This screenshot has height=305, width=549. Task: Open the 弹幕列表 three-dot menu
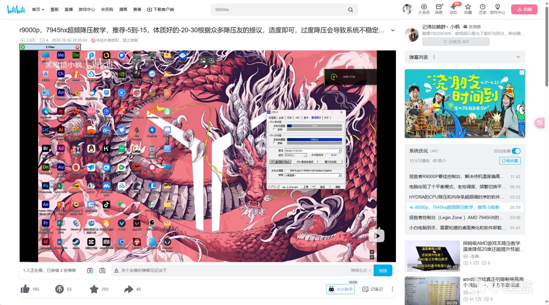[x=434, y=57]
